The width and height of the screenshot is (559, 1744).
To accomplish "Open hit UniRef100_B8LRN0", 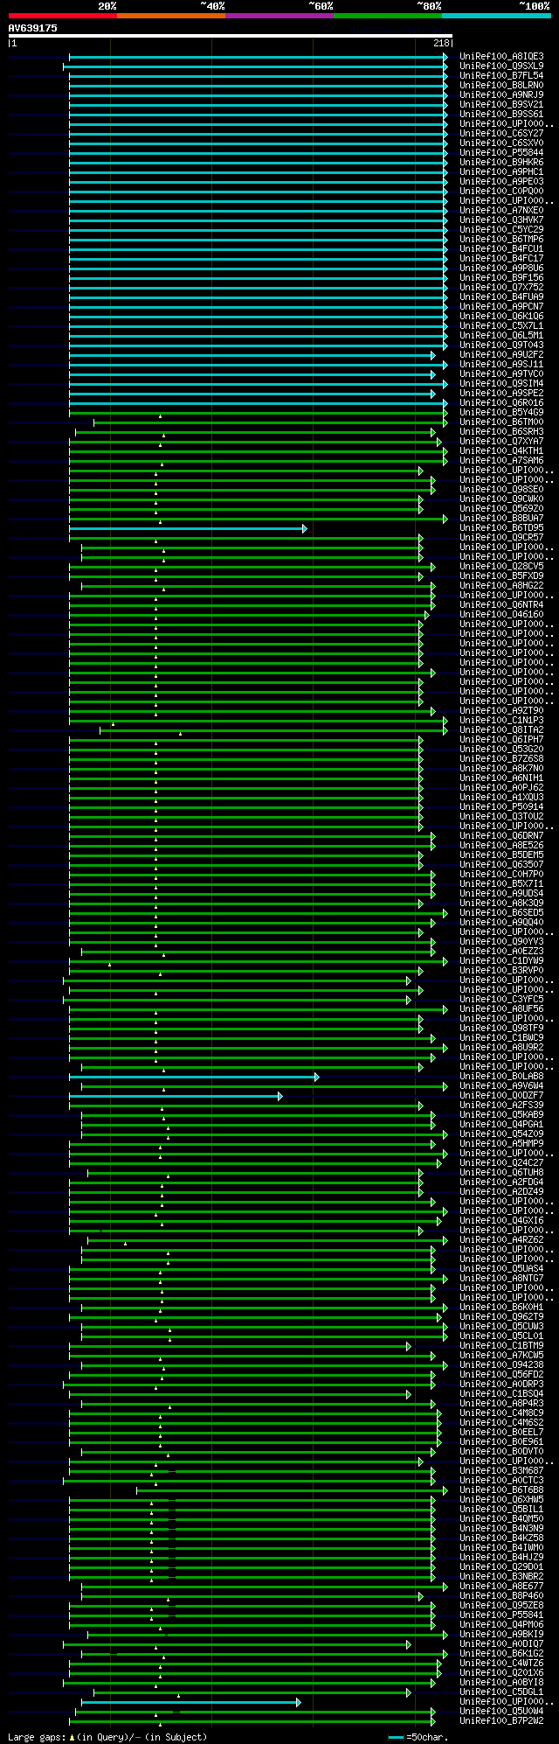I will point(501,85).
